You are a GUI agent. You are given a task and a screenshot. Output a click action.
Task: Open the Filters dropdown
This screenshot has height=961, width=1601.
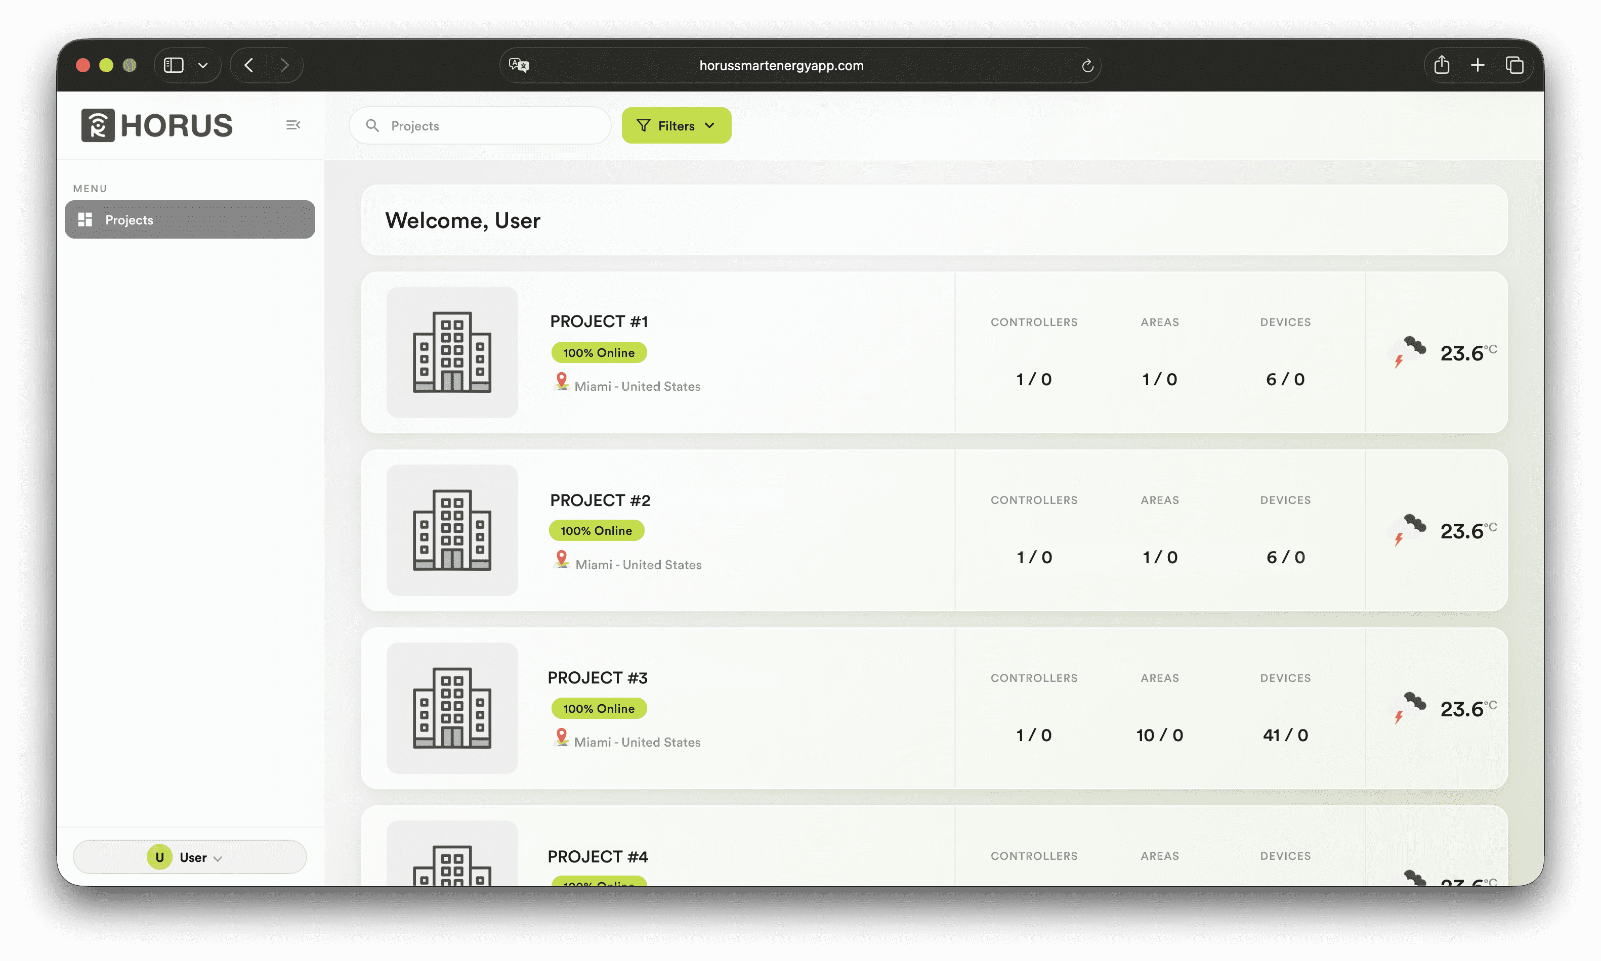tap(676, 126)
